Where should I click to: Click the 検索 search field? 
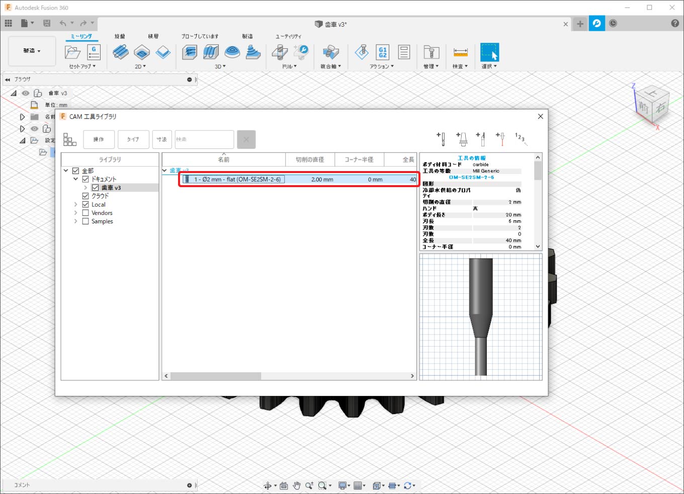click(204, 139)
